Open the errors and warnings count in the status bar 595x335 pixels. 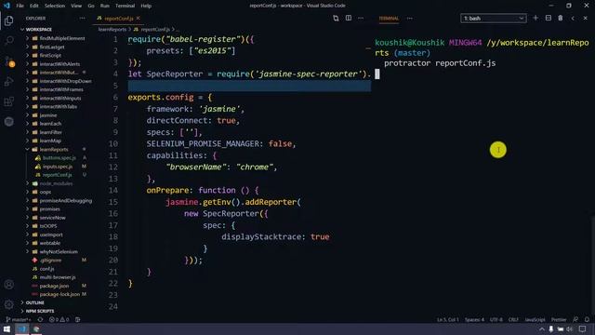[59, 319]
